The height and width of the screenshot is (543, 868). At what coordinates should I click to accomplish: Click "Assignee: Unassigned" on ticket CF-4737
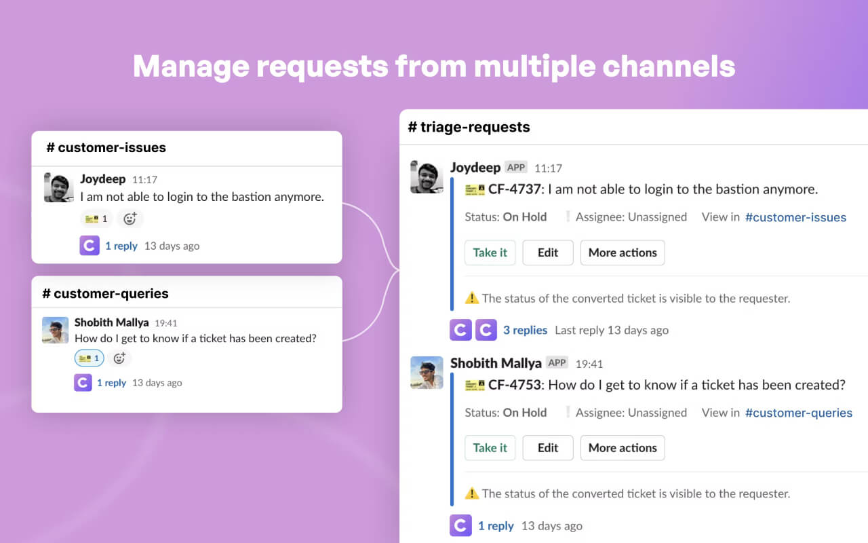click(x=631, y=217)
